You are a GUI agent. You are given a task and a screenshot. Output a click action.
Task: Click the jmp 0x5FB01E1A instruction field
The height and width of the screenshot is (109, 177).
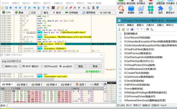coord(52,61)
